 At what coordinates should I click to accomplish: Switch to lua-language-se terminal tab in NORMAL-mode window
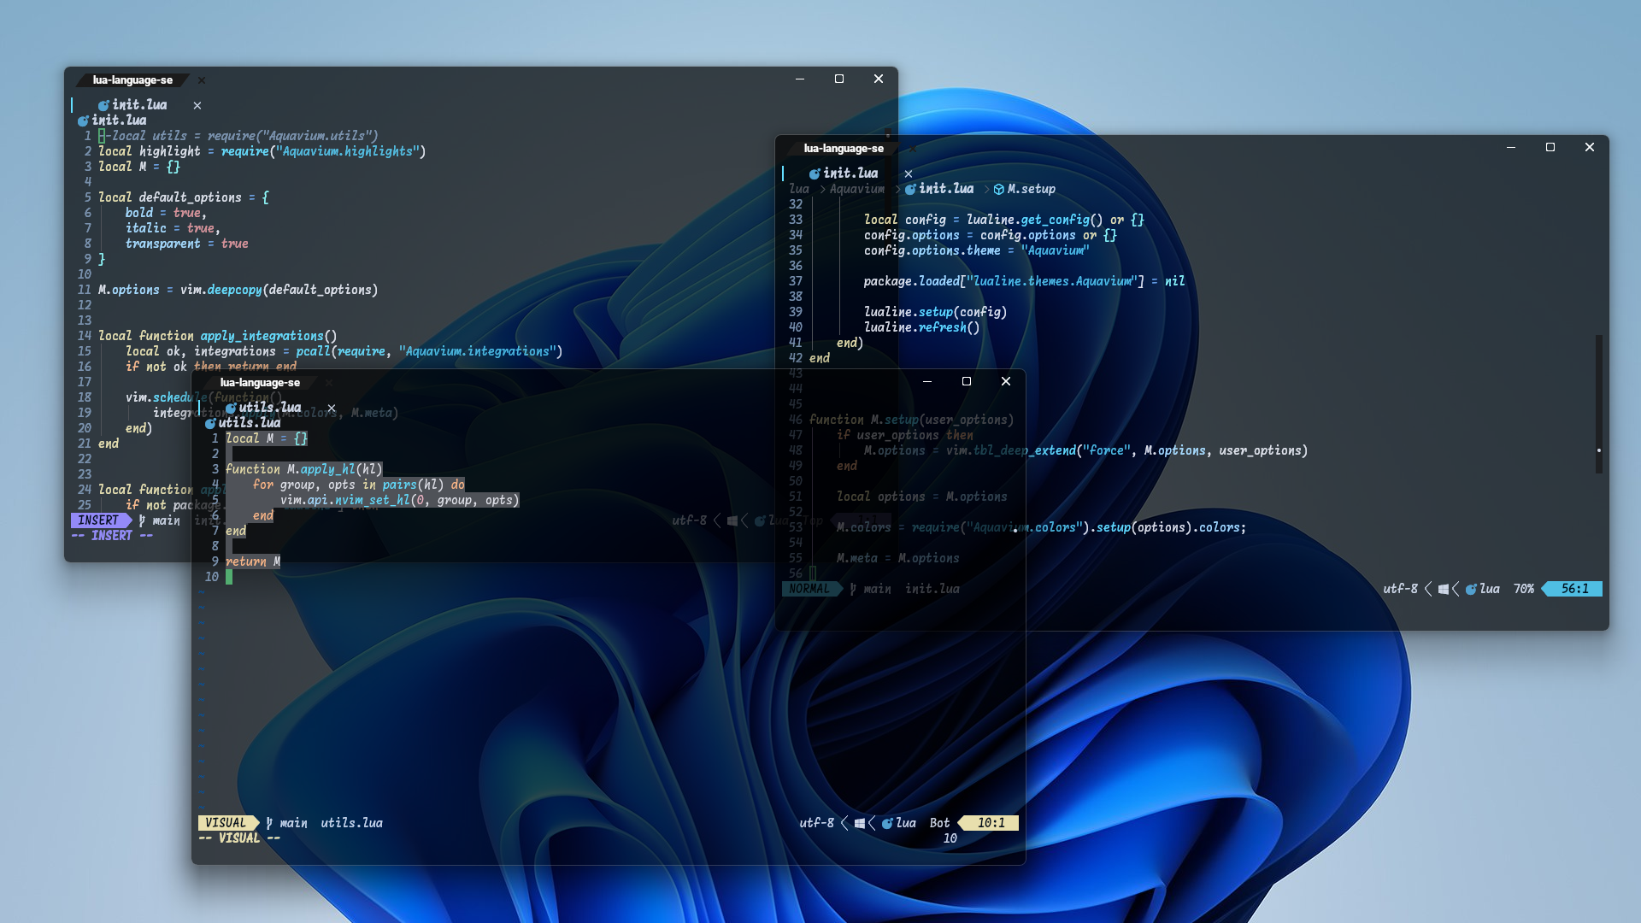tap(844, 149)
